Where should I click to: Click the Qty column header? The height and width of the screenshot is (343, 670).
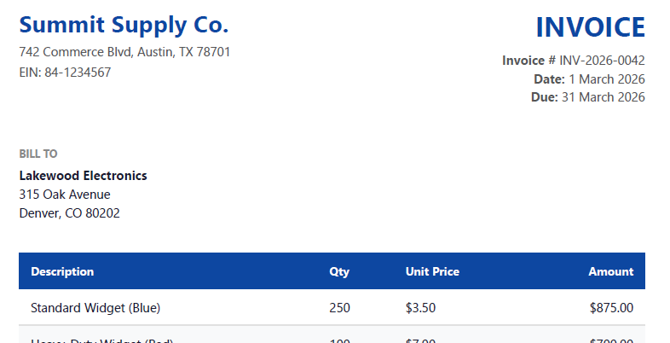pyautogui.click(x=339, y=272)
